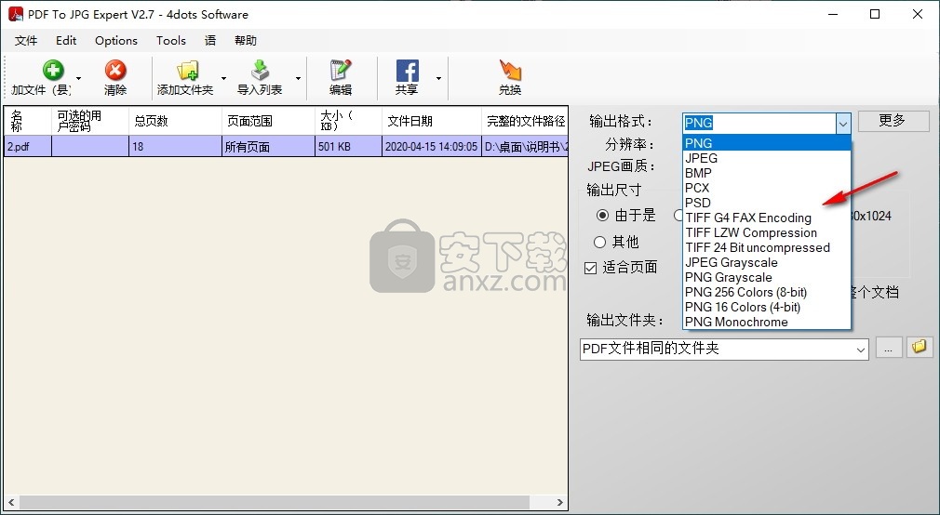This screenshot has height=515, width=940.
Task: Click the horizontal scrollbar left arrow
Action: [x=11, y=502]
